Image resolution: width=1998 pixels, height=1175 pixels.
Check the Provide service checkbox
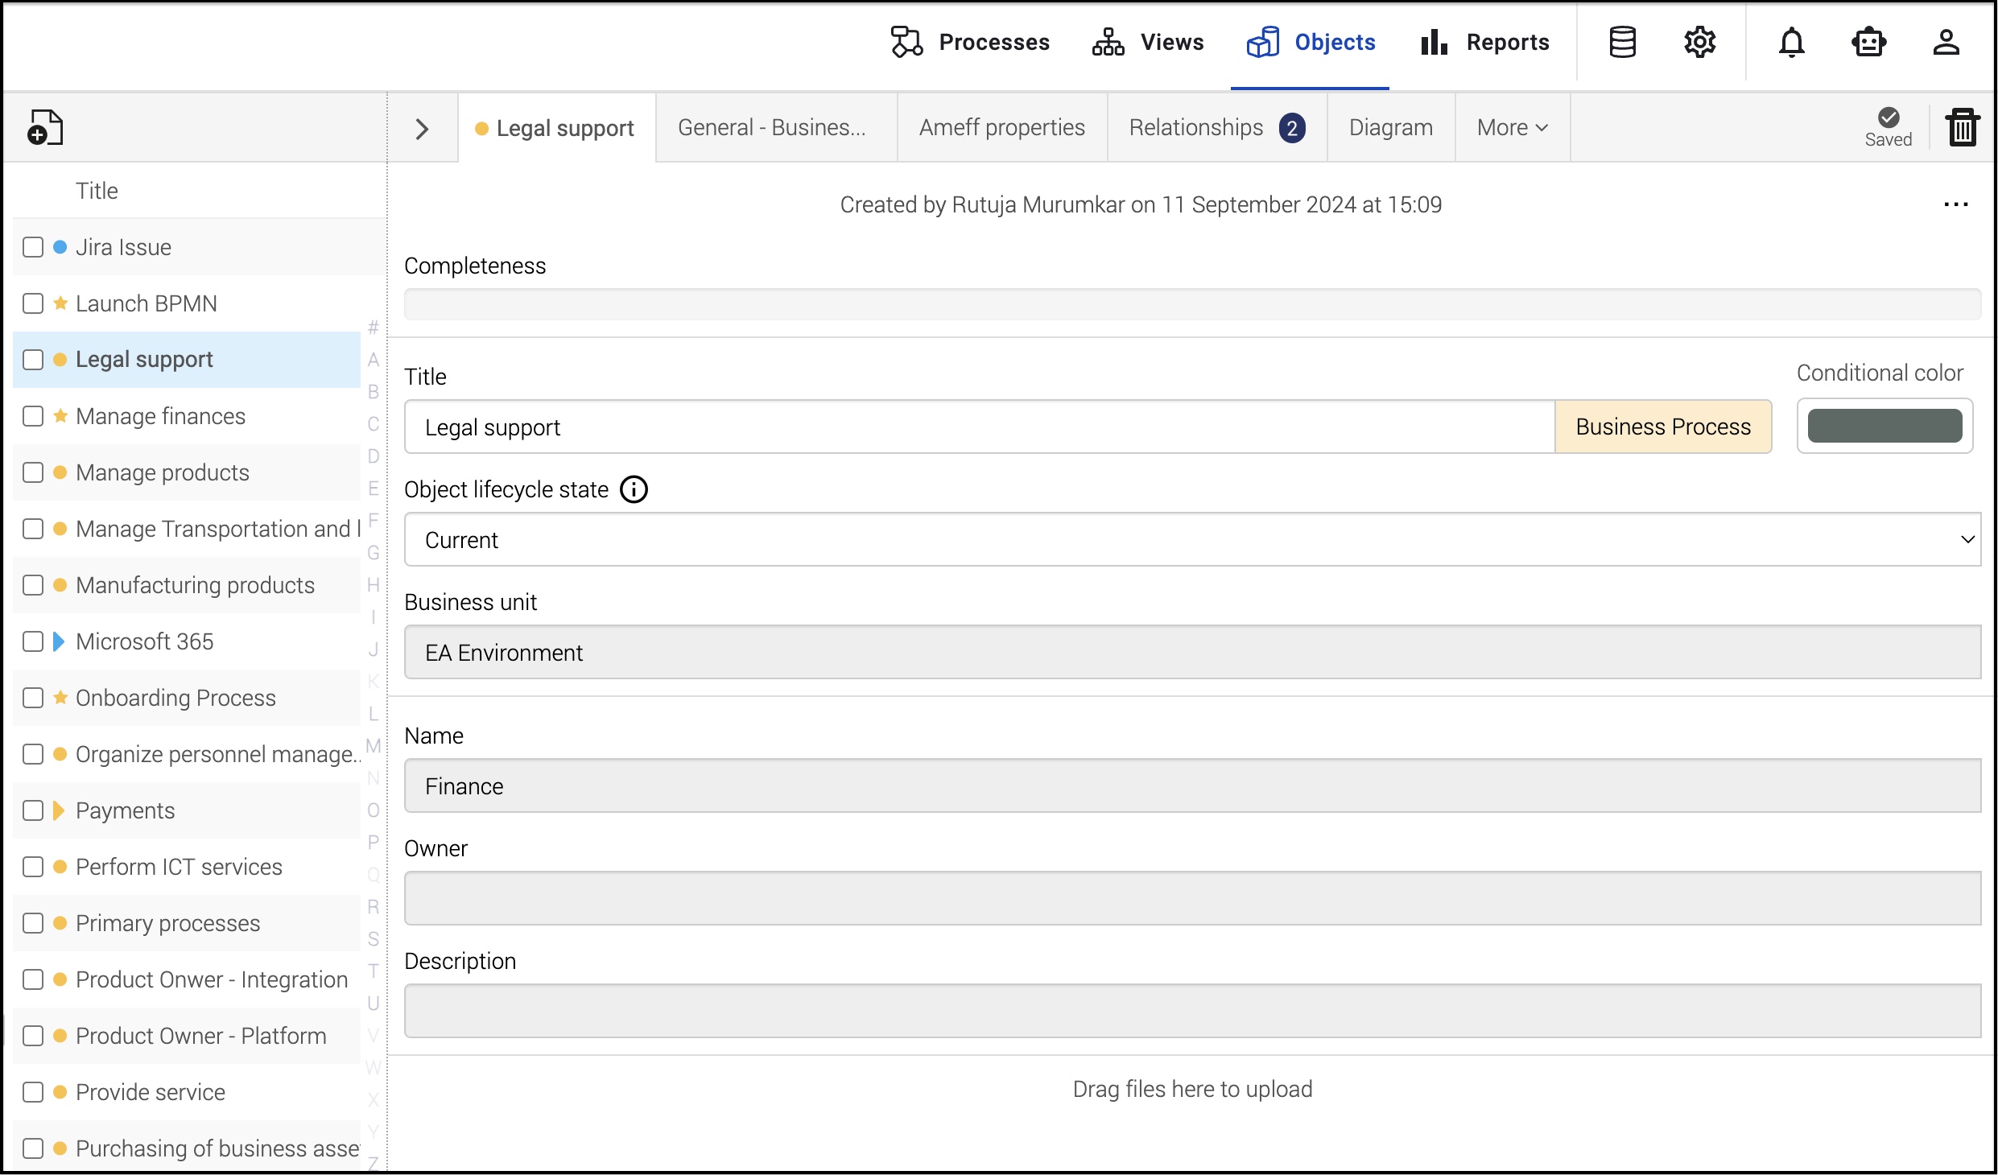click(33, 1092)
